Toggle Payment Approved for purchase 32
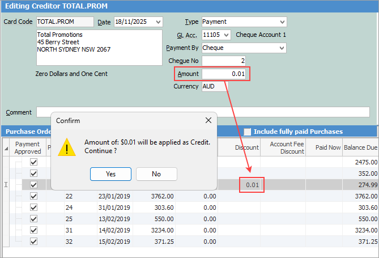 [x=33, y=242]
